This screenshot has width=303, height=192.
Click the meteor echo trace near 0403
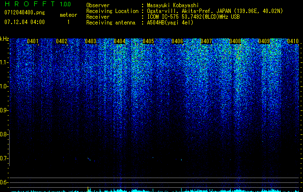click(89, 159)
